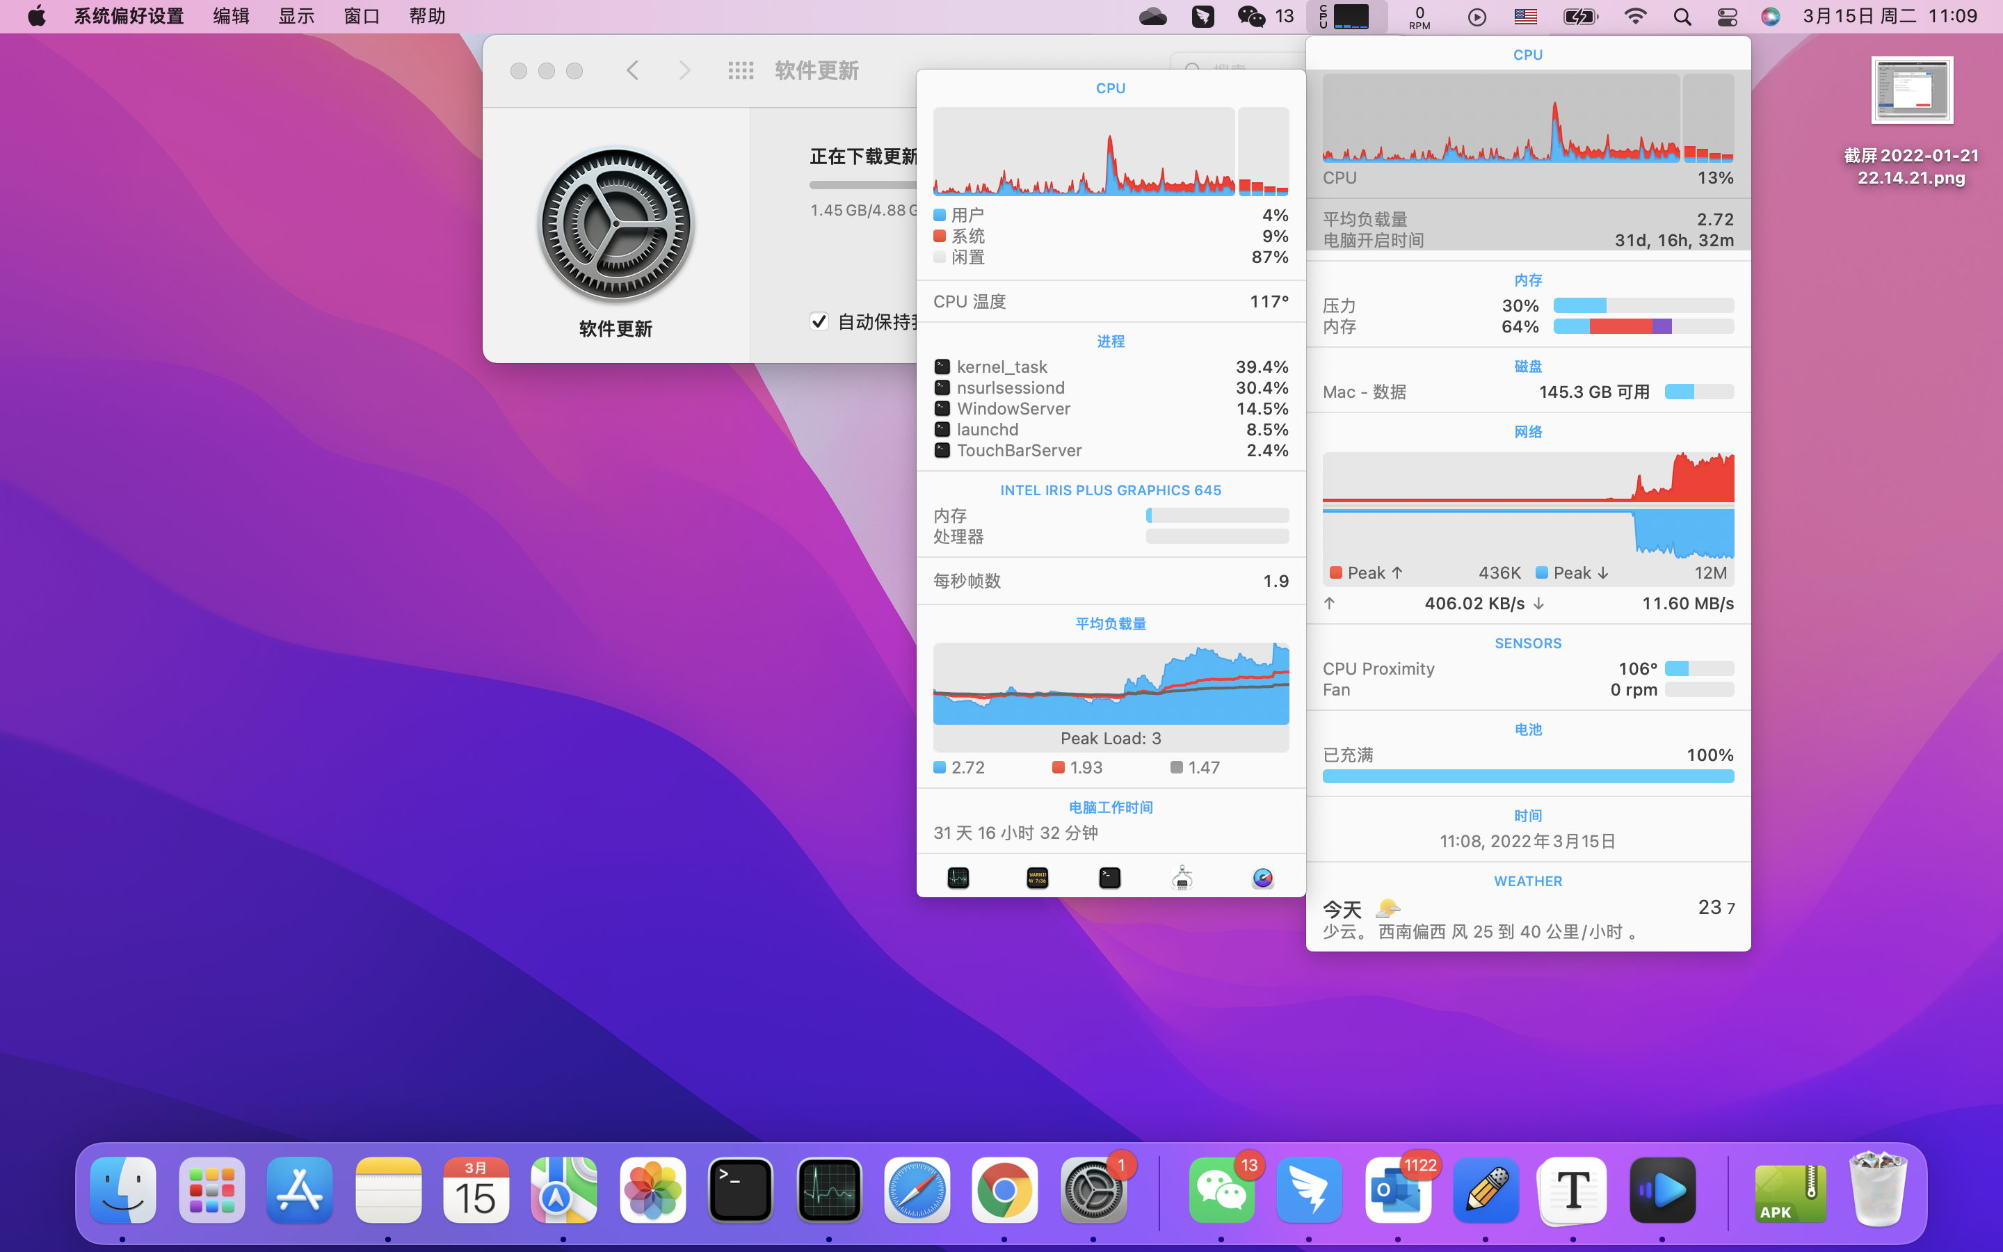This screenshot has width=2003, height=1252.
Task: Open the Trash in the Dock
Action: tap(1877, 1190)
